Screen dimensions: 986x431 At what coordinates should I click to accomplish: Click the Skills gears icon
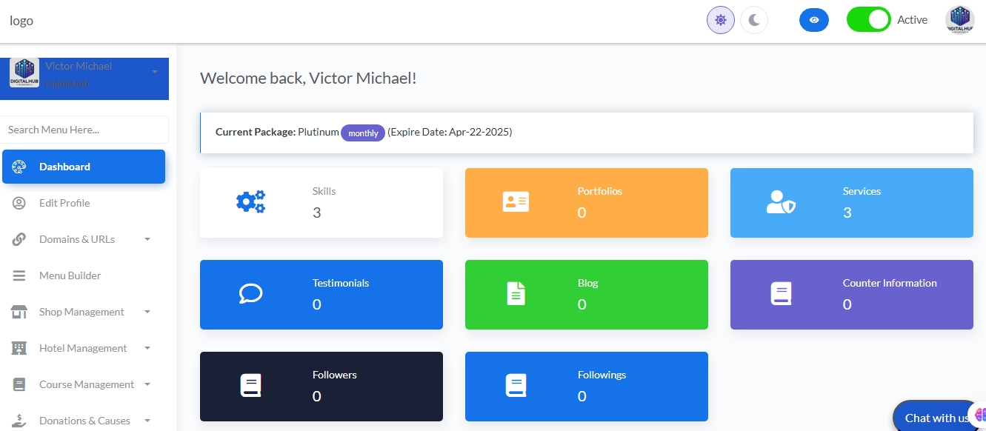point(250,202)
